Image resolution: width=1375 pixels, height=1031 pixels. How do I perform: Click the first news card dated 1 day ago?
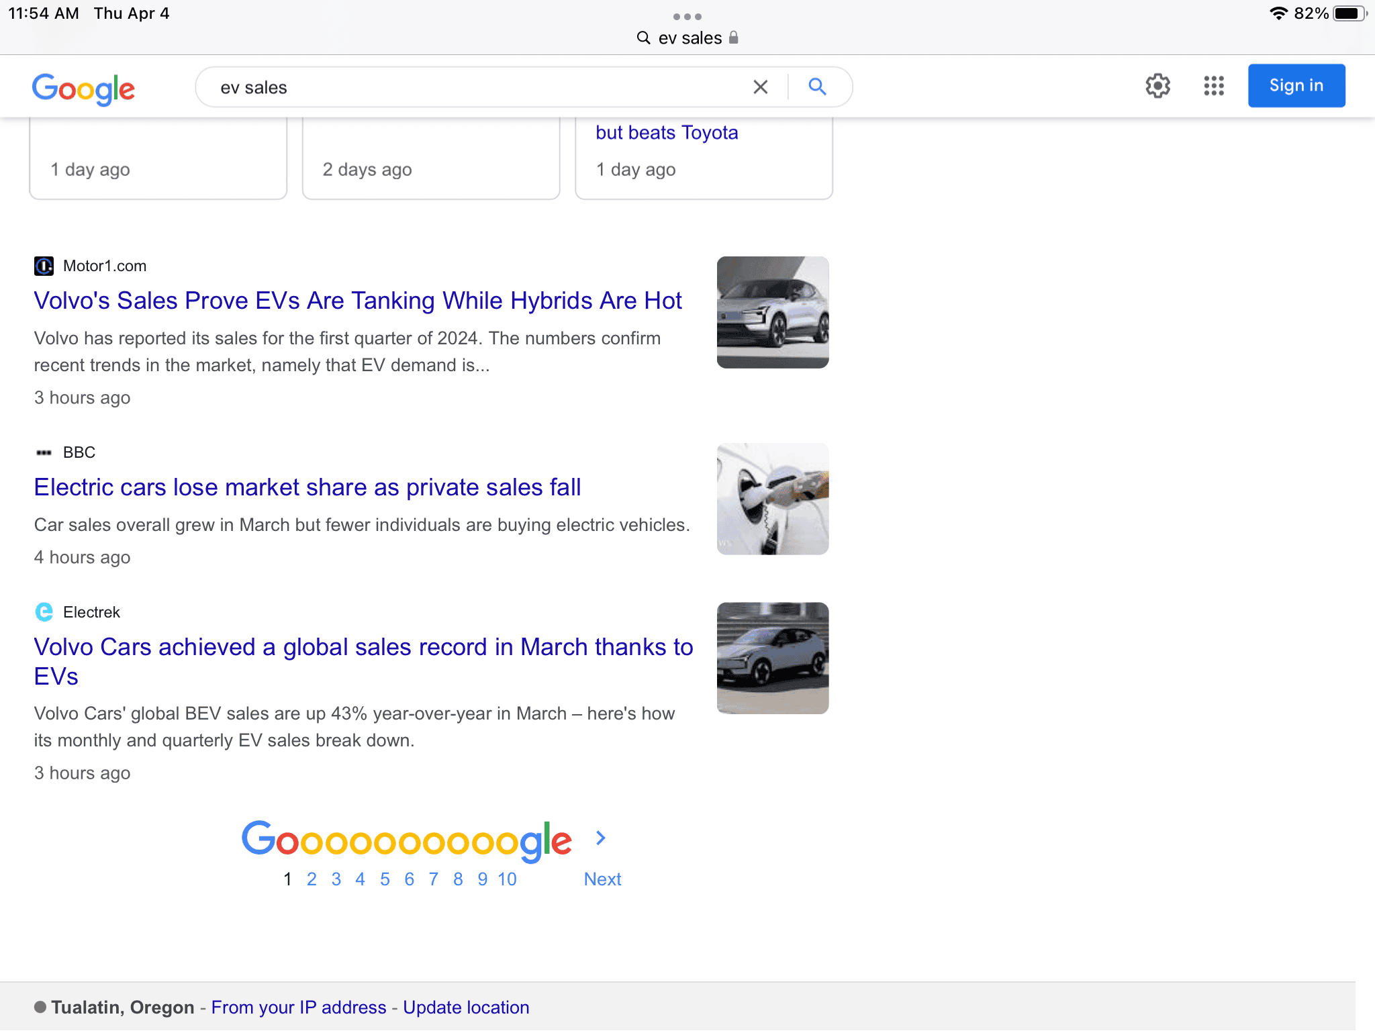pyautogui.click(x=158, y=158)
